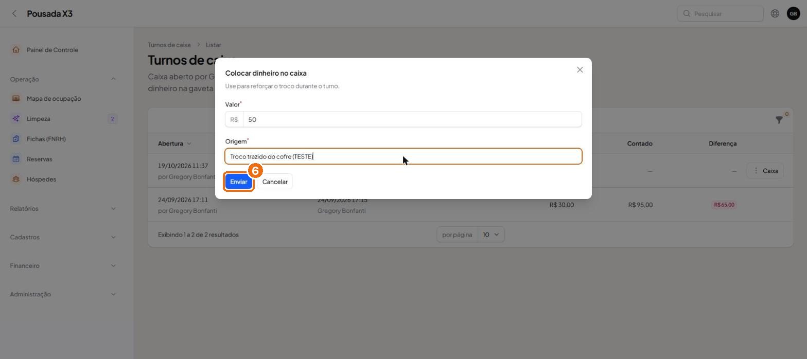Collapse the Operação section
The image size is (807, 359).
[x=113, y=79]
